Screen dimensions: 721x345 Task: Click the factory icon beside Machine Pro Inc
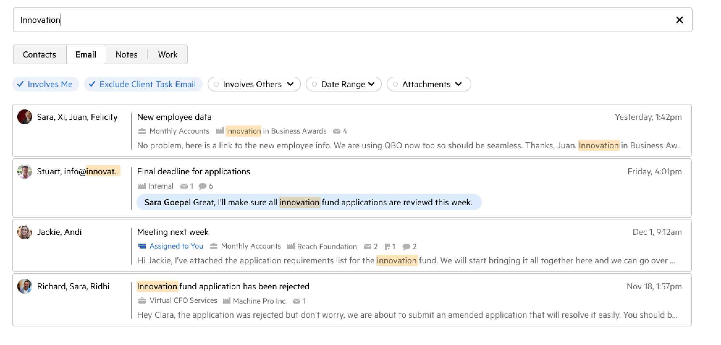[x=226, y=301]
